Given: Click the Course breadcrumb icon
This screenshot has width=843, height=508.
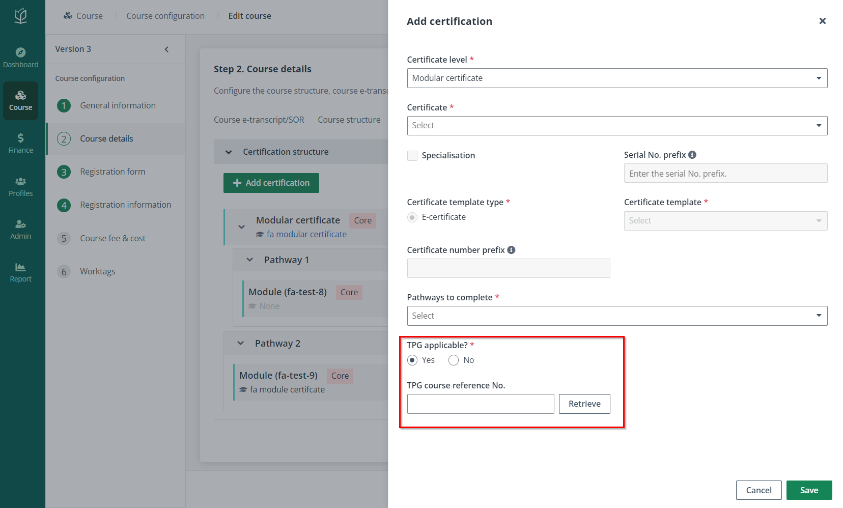Looking at the screenshot, I should tap(68, 16).
